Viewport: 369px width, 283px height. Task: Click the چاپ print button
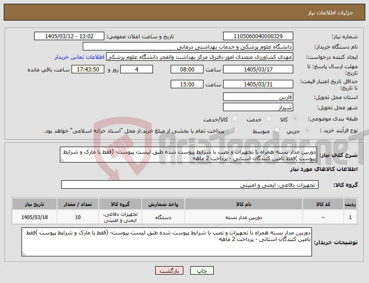point(202,270)
